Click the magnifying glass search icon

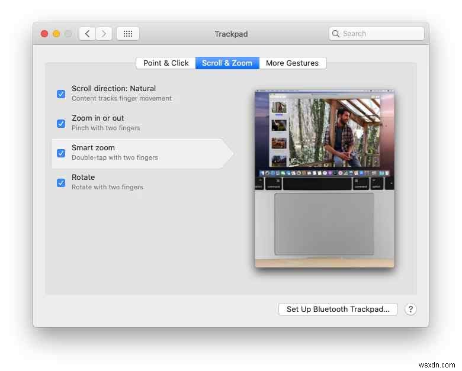point(336,34)
